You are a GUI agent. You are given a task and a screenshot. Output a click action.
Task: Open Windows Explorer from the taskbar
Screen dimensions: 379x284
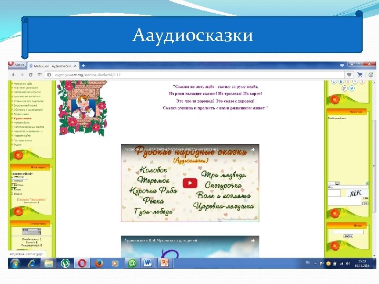point(48,263)
